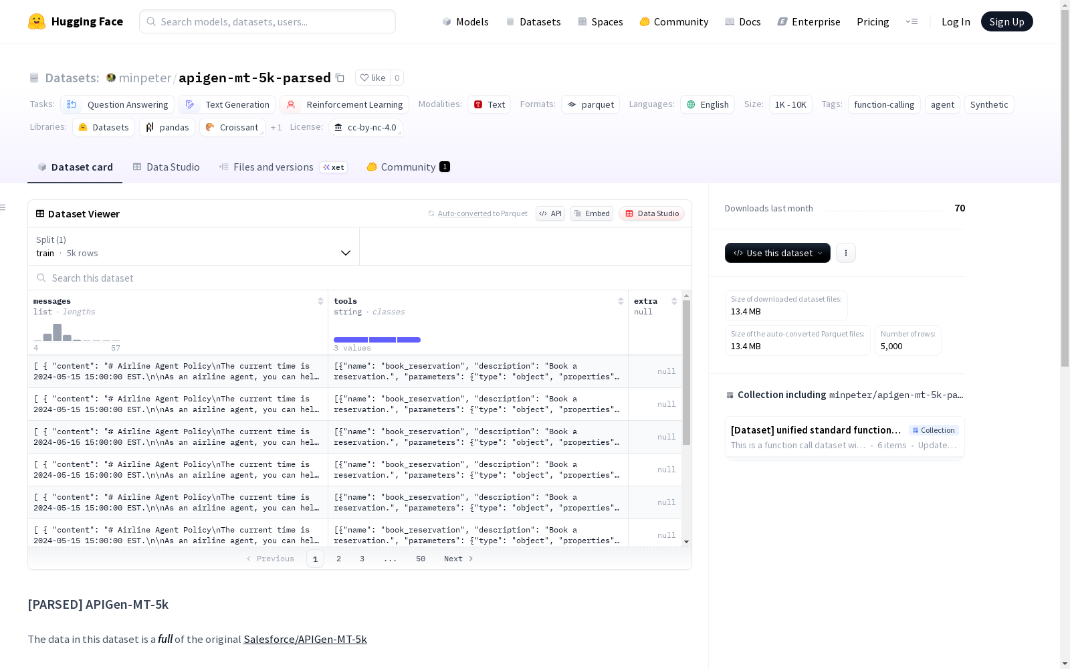Open the three-dot dataset options button

(x=846, y=253)
